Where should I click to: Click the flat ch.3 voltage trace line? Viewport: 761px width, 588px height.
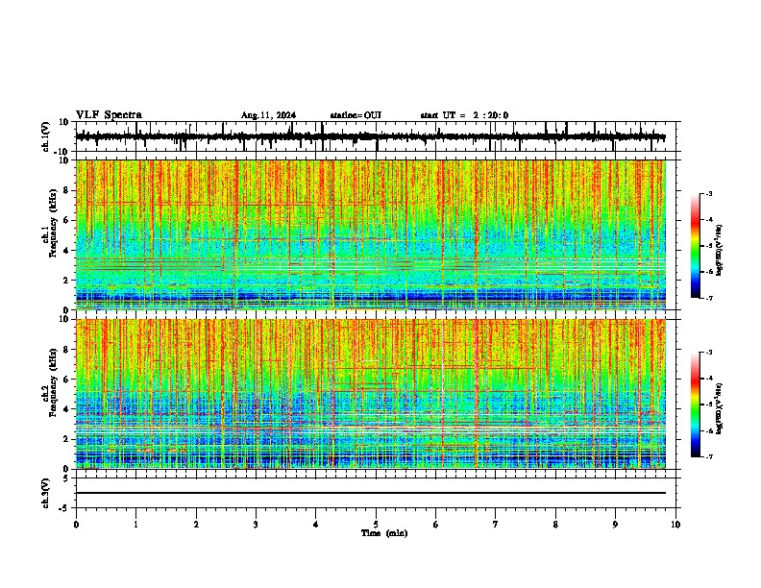point(370,493)
